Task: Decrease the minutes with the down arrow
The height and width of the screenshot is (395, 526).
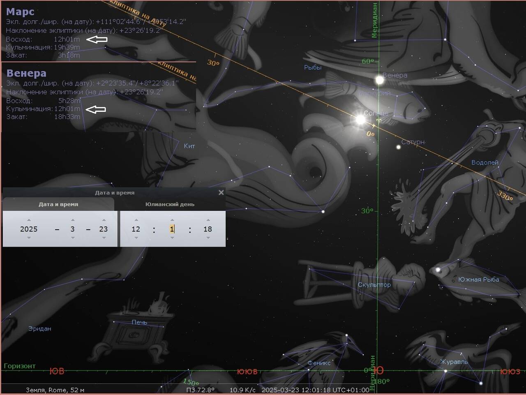Action: [x=172, y=238]
